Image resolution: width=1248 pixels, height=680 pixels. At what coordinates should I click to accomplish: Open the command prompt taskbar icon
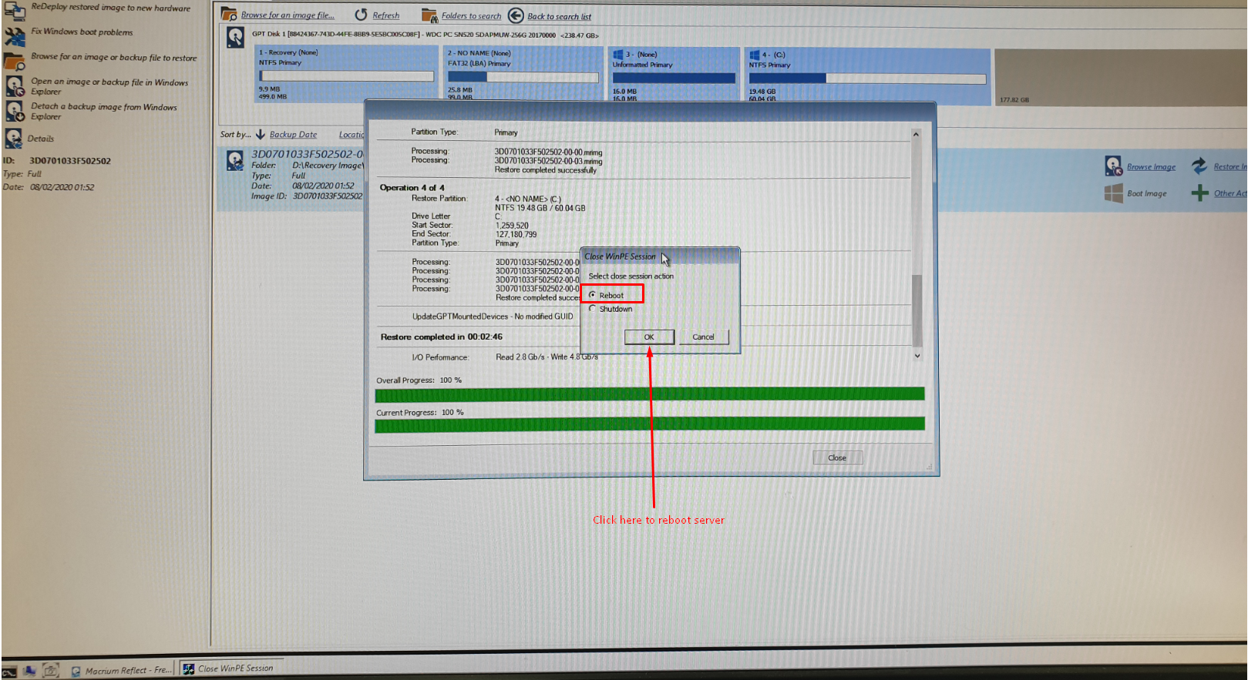point(9,672)
